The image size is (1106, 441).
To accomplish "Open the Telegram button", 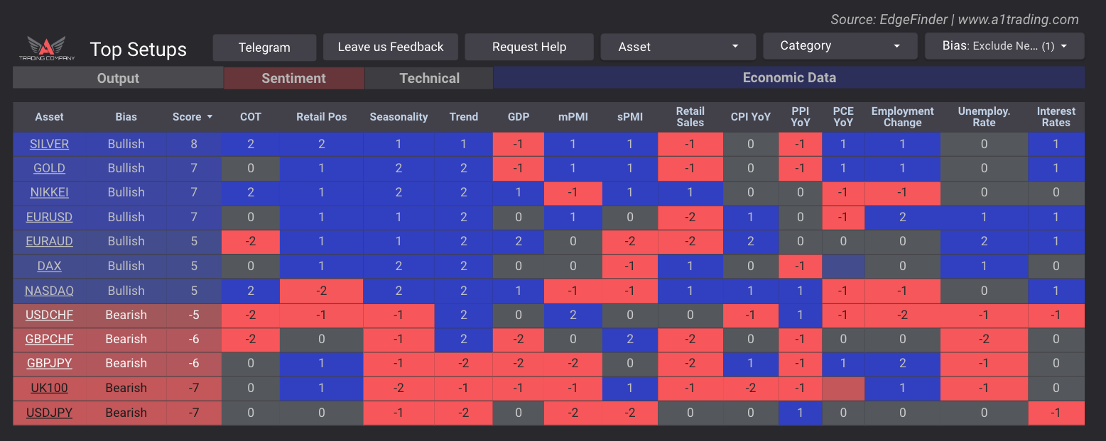I will pos(264,48).
